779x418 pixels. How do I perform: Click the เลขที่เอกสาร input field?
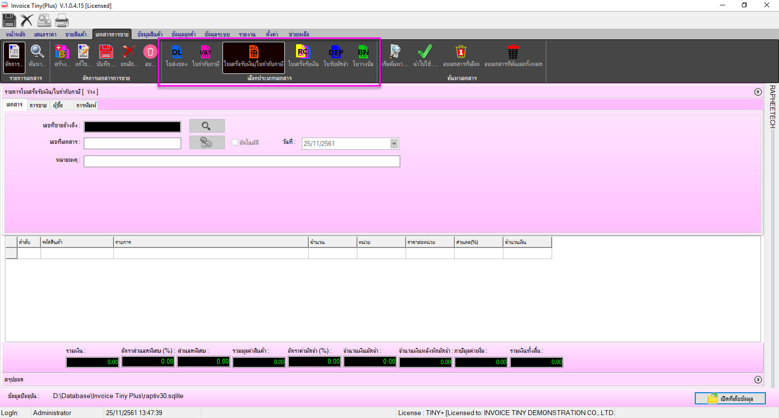click(132, 143)
